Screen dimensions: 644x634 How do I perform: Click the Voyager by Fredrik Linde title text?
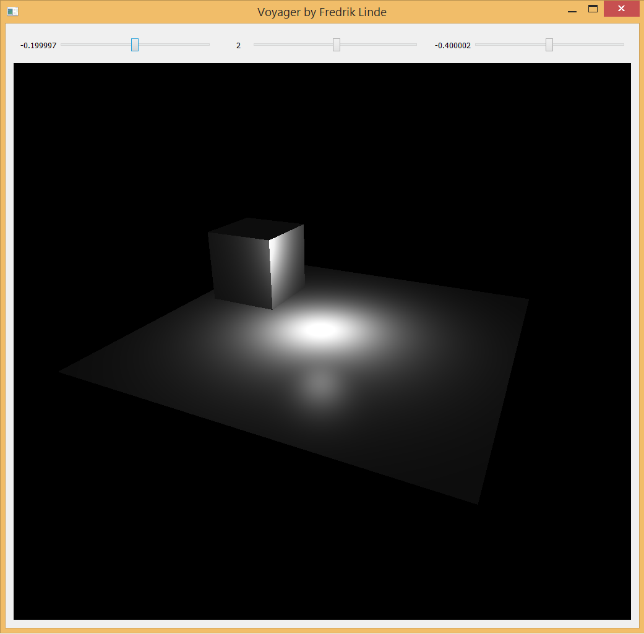coord(322,12)
